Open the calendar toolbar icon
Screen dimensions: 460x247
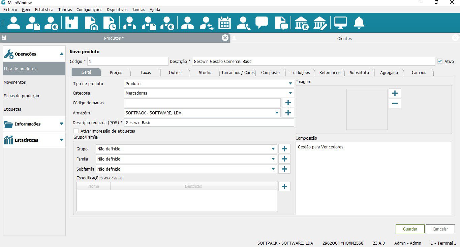224,23
